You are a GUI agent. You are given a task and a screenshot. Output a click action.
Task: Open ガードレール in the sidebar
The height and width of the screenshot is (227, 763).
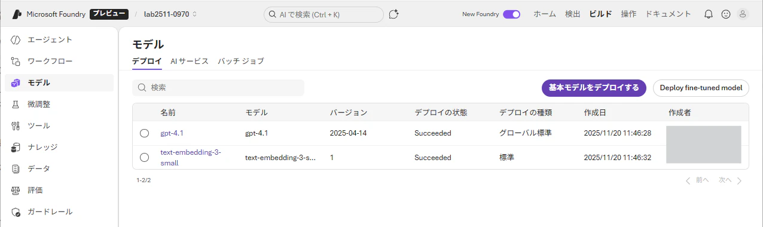(59, 212)
